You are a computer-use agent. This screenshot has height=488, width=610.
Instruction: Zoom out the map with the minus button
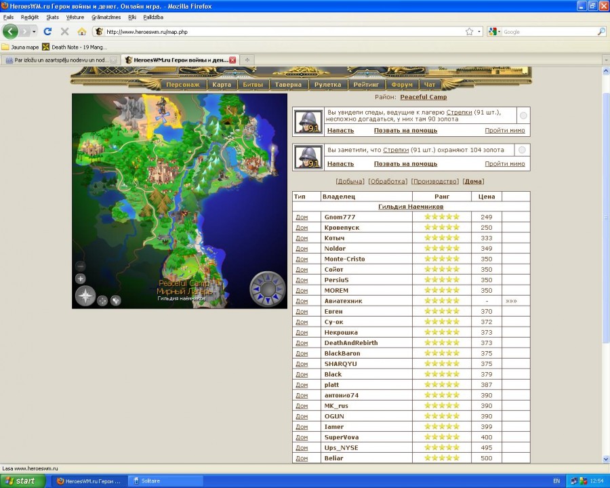81,266
